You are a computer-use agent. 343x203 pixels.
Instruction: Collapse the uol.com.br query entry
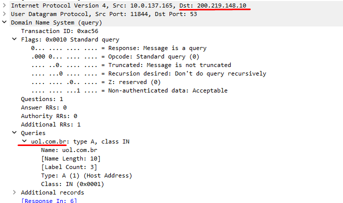click(24, 141)
